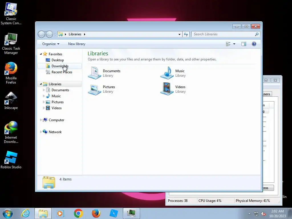Click the Libraries heading text
The image size is (292, 219).
tap(98, 53)
